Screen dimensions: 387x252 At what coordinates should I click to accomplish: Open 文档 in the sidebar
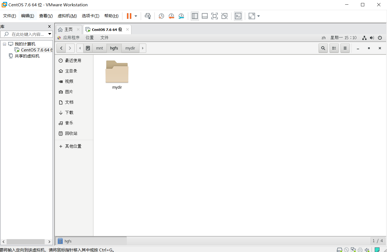(74, 102)
